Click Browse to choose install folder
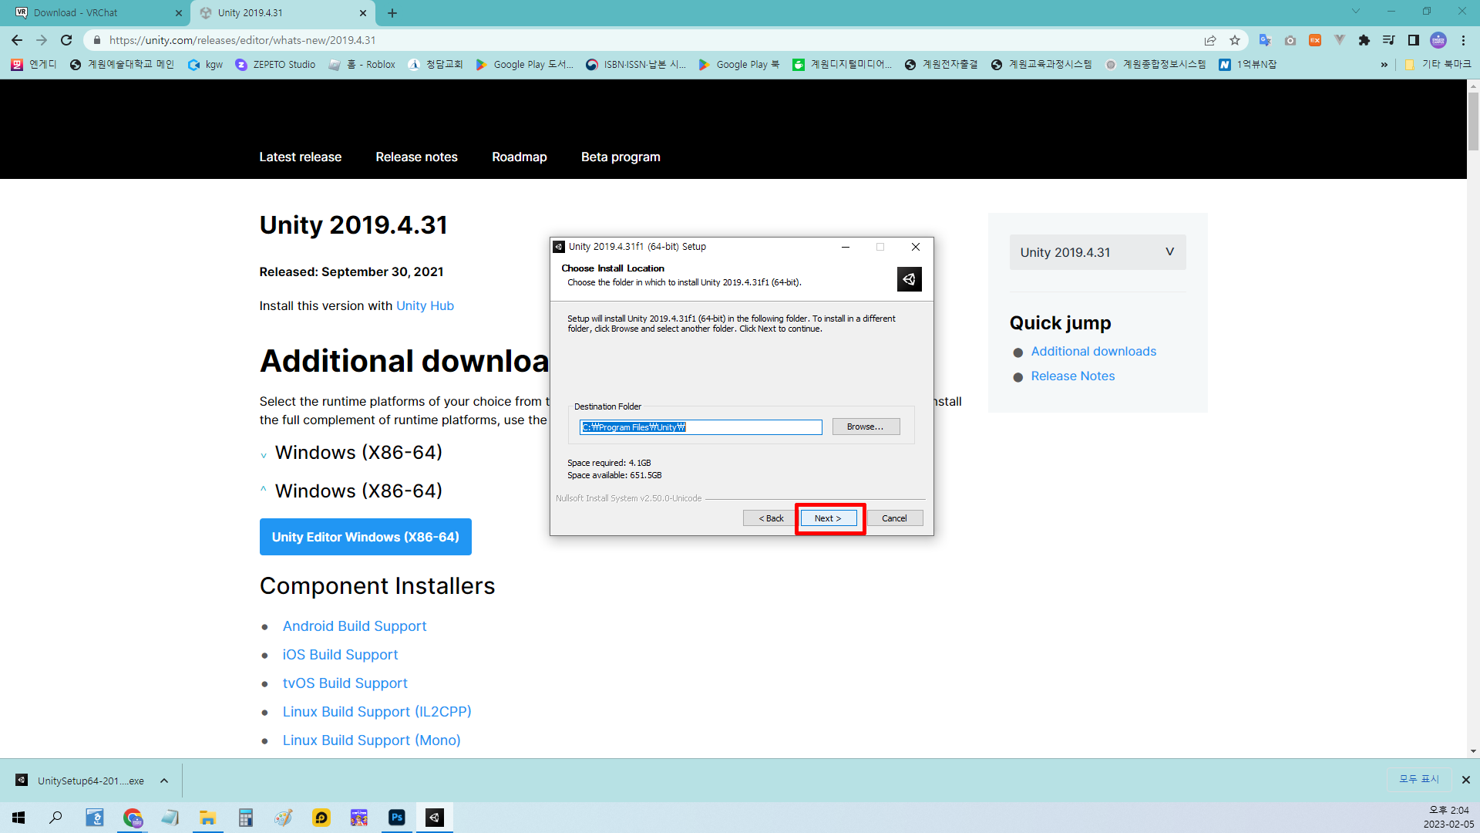The width and height of the screenshot is (1480, 833). pyautogui.click(x=865, y=427)
